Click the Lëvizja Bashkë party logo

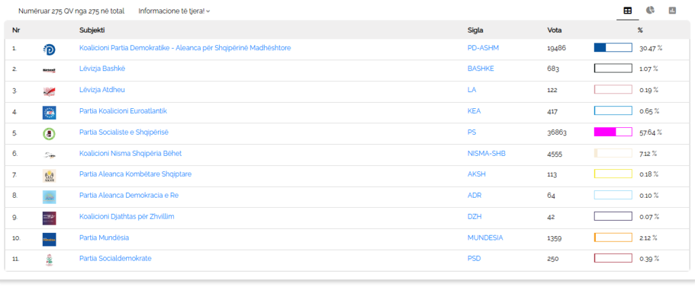coord(49,70)
